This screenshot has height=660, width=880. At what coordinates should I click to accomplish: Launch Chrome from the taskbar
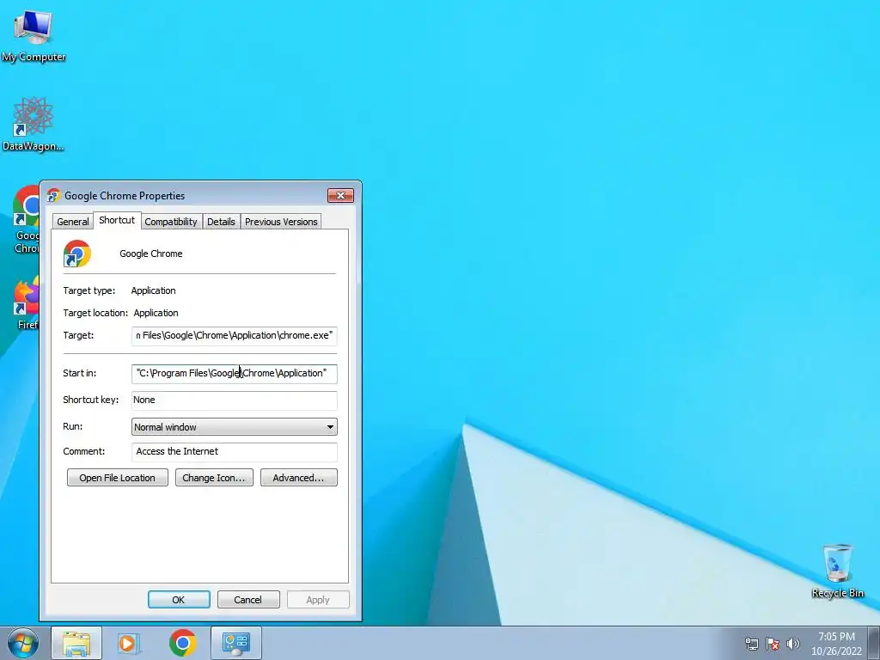pos(182,643)
